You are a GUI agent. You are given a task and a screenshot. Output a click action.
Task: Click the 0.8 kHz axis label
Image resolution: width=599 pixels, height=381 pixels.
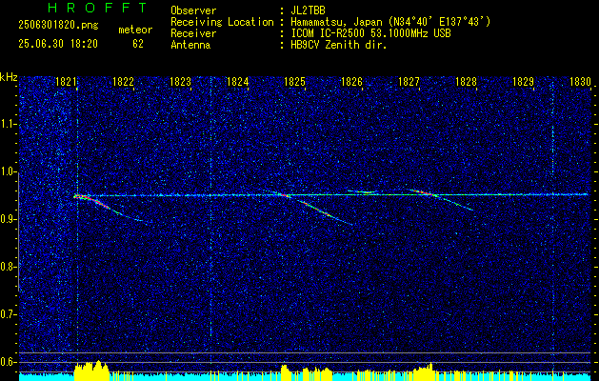click(8, 267)
